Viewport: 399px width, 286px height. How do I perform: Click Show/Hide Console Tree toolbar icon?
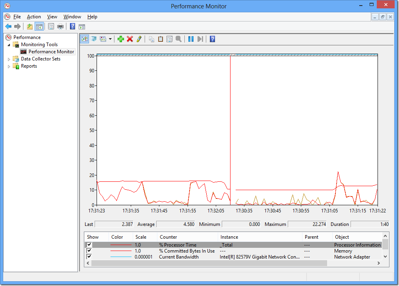click(x=39, y=27)
